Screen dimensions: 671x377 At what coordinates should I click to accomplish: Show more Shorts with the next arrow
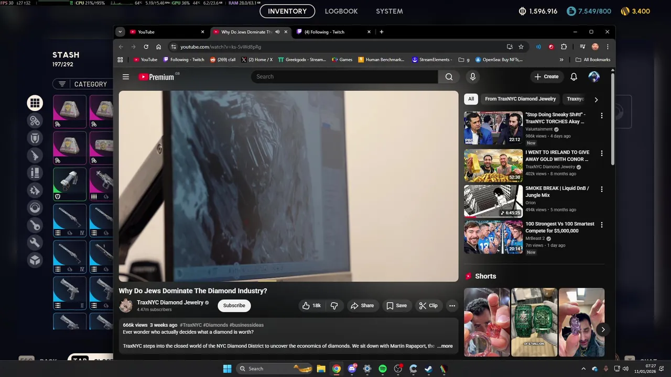pyautogui.click(x=603, y=329)
